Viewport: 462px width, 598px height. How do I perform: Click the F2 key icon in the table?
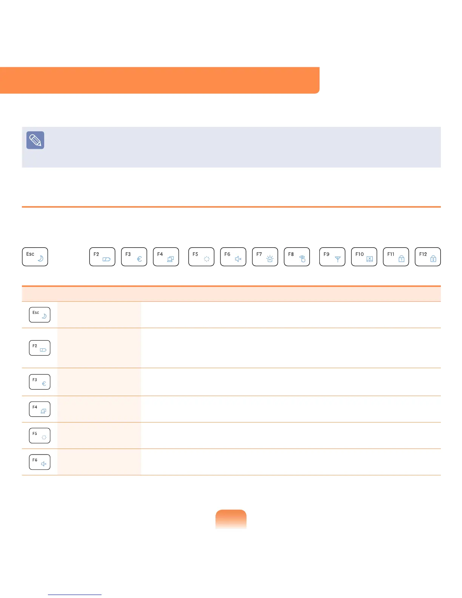point(40,348)
